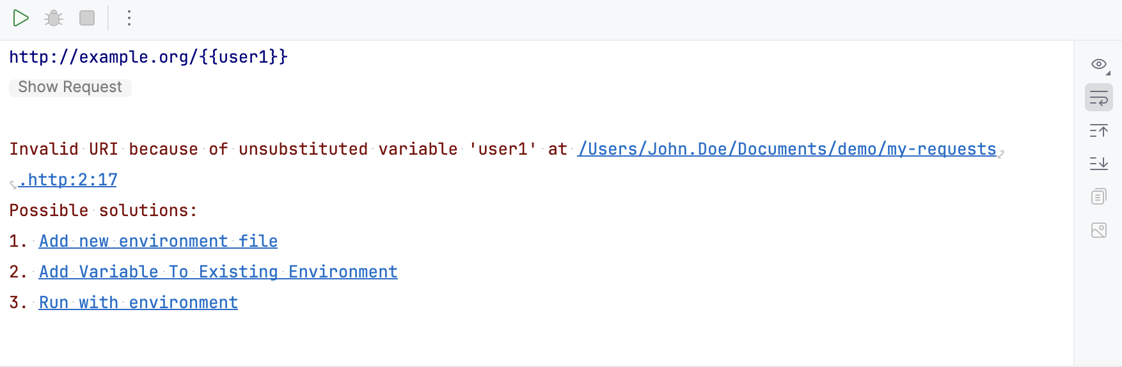Image resolution: width=1122 pixels, height=367 pixels.
Task: Choose Add new environment file solution
Action: pyautogui.click(x=158, y=242)
